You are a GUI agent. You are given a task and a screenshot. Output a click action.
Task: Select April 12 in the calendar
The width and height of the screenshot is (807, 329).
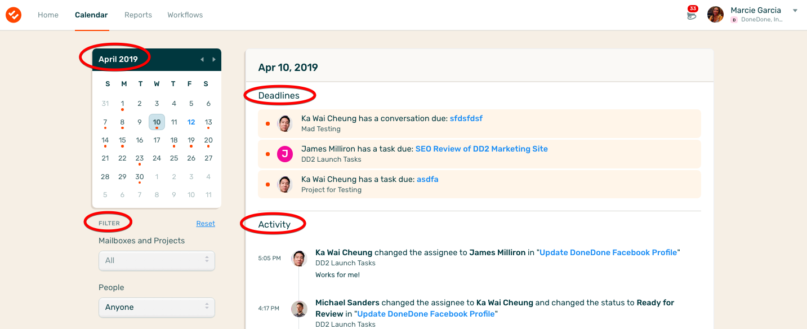[x=191, y=122]
